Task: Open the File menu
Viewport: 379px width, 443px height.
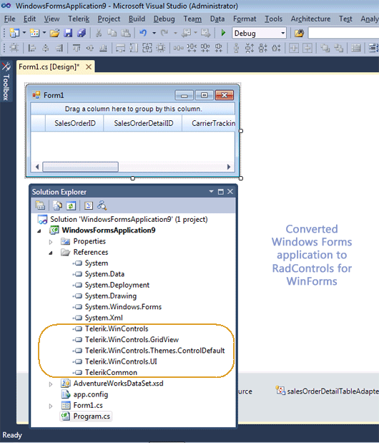Action: [x=9, y=19]
